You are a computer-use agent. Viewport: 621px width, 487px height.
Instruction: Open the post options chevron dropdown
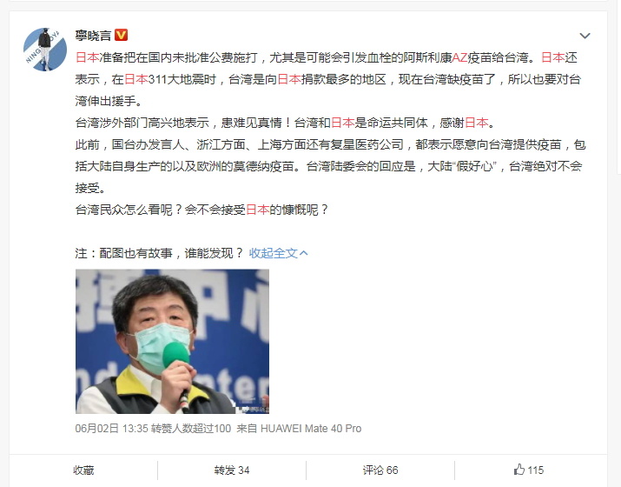[585, 36]
